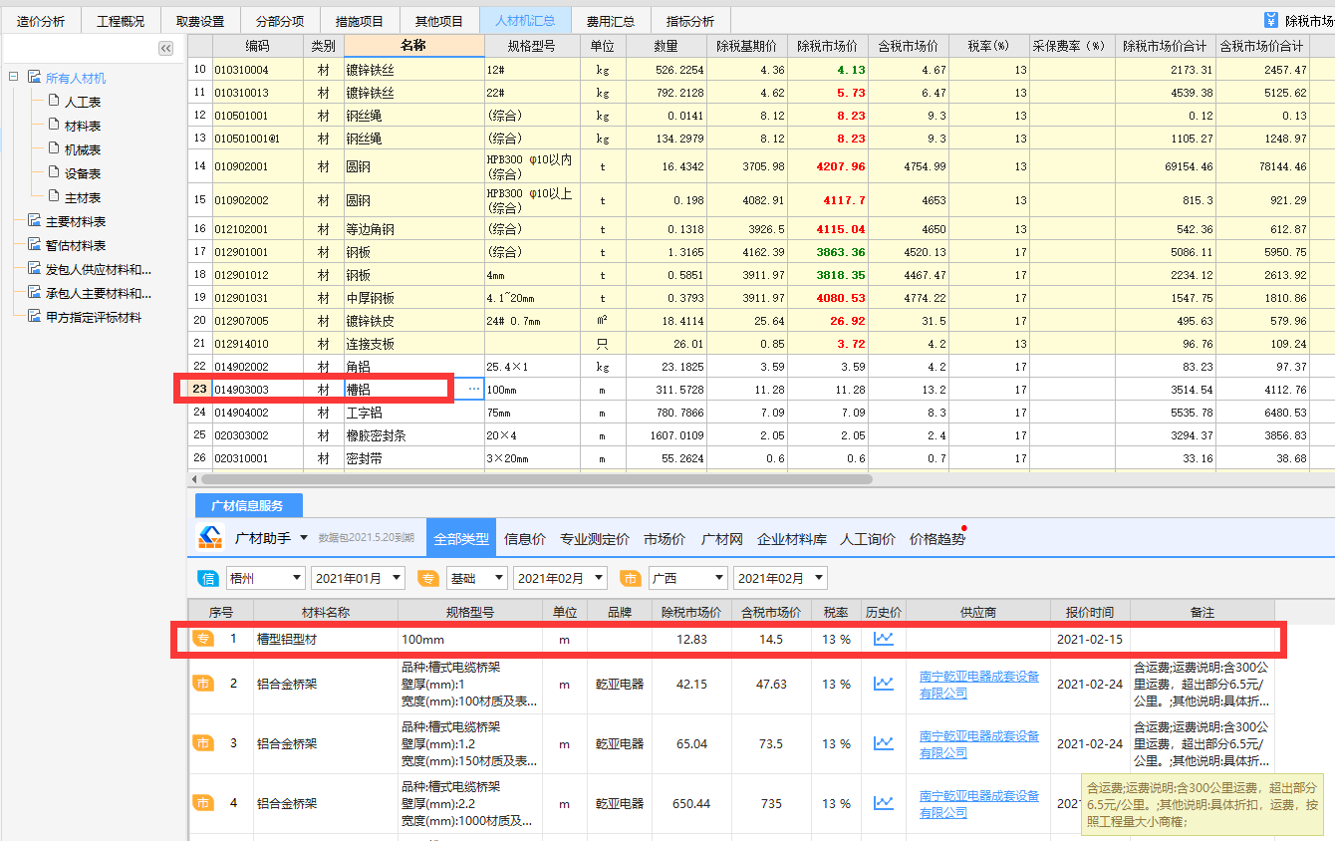Click the 专 badge on row 1 槽型铝型材

tap(202, 638)
